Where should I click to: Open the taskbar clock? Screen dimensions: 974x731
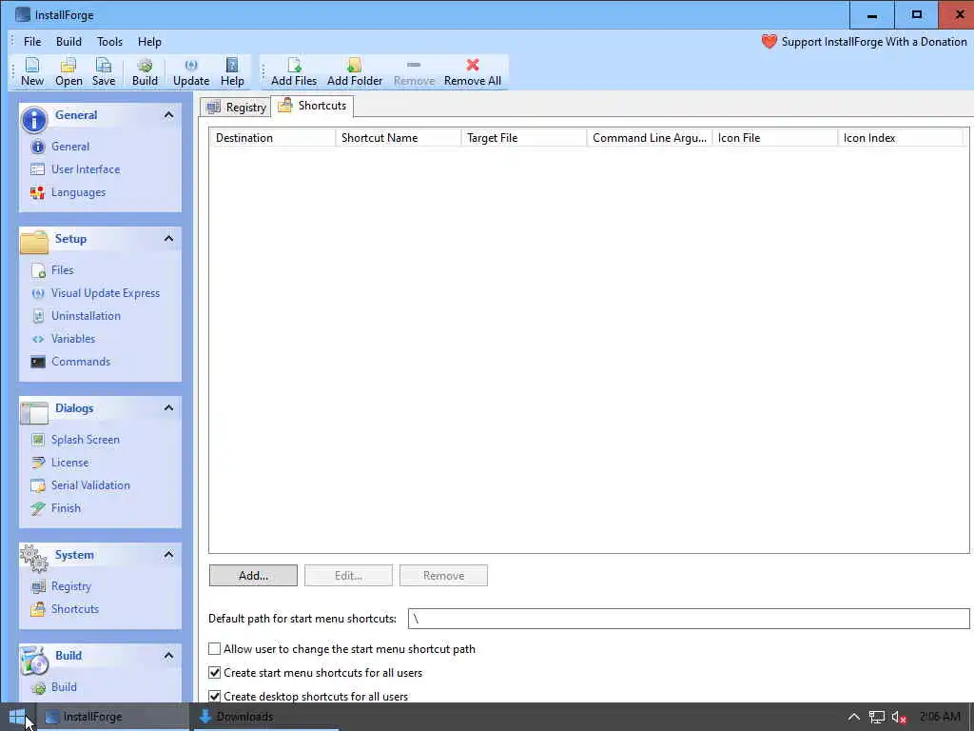pos(939,717)
